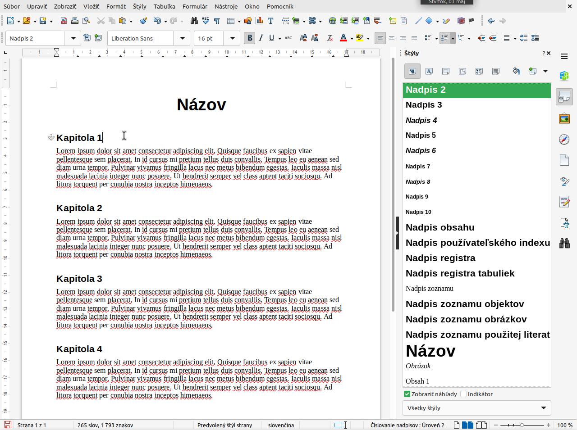Toggle Underline formatting

pos(271,38)
